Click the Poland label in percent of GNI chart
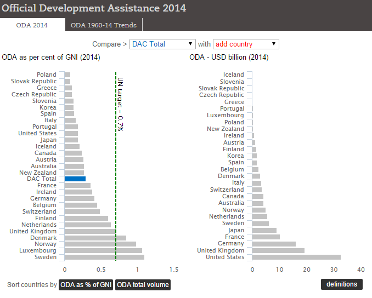Screen dimensions: 372x298 [x=47, y=74]
